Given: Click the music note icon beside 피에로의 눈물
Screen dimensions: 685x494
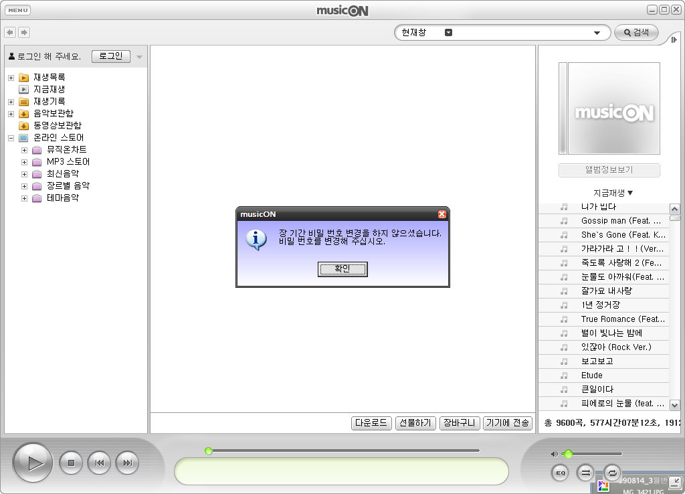Looking at the screenshot, I should coord(565,404).
